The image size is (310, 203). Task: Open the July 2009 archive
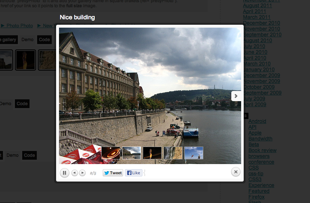pyautogui.click(x=254, y=99)
